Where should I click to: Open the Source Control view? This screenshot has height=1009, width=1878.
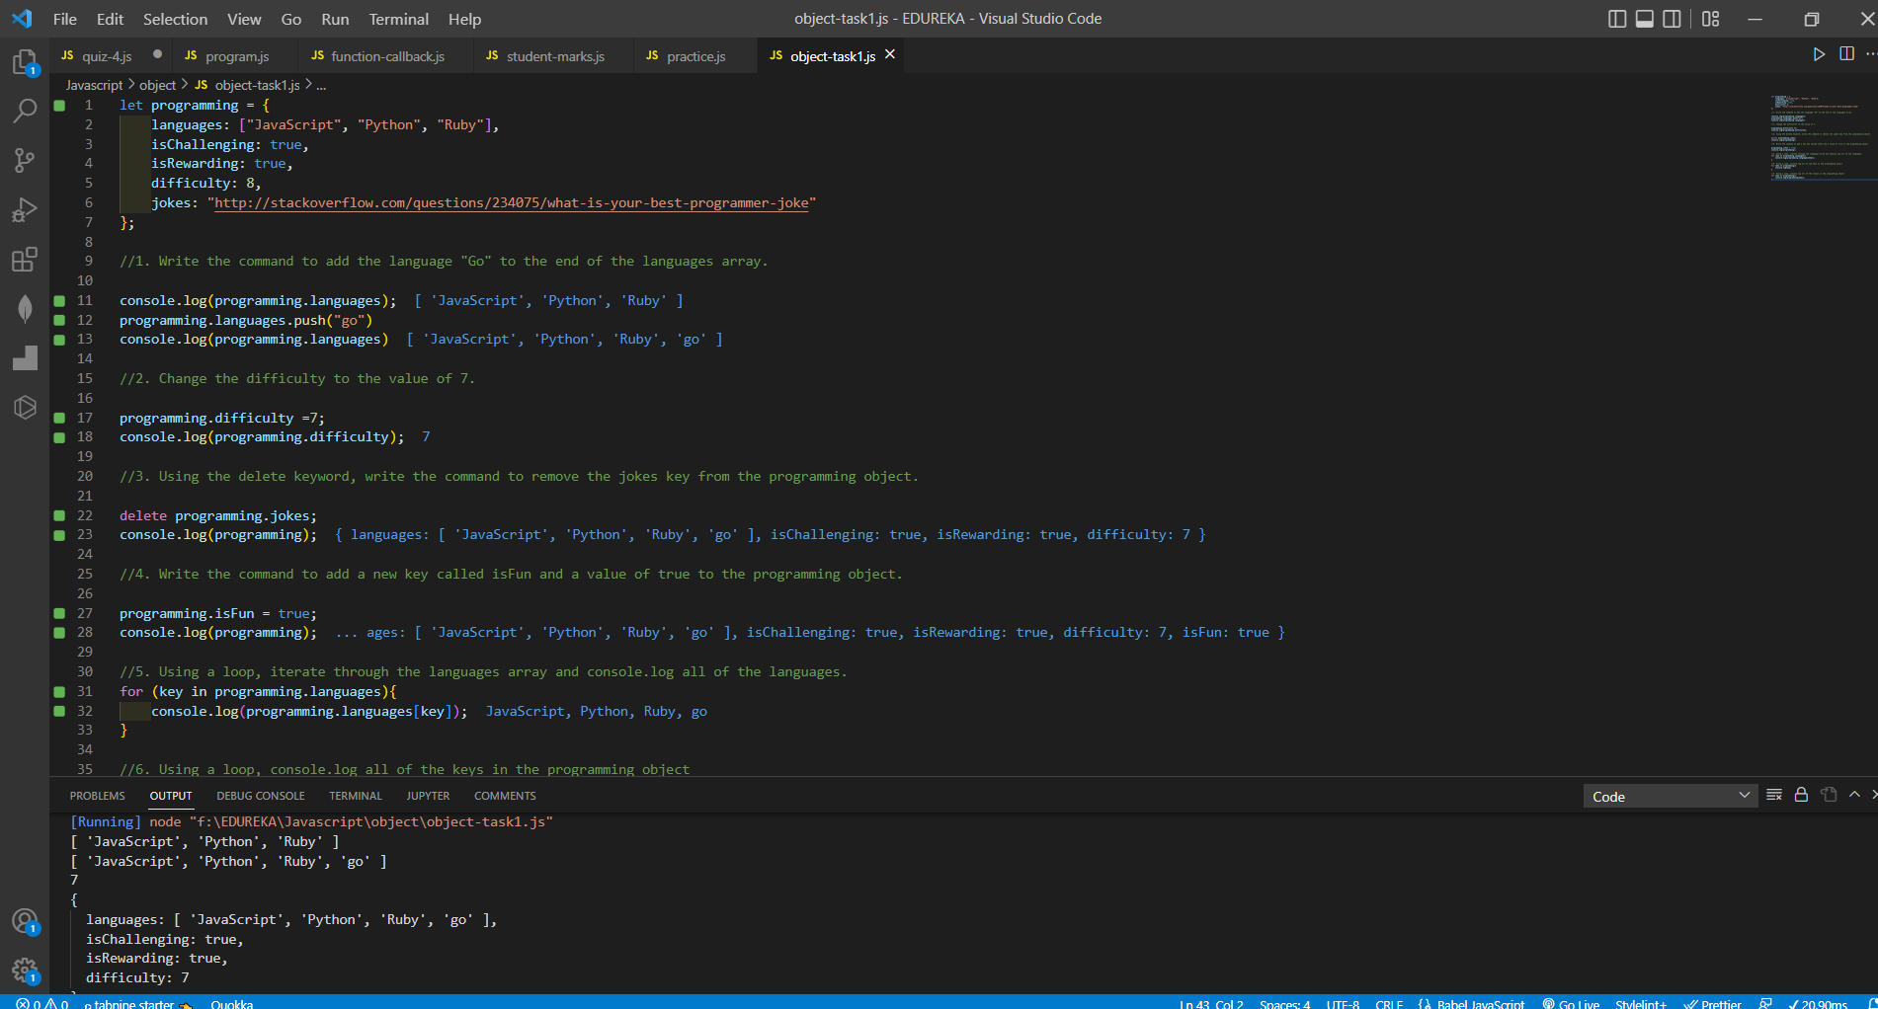point(25,161)
